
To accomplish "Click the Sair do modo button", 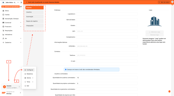I will pos(164,2).
